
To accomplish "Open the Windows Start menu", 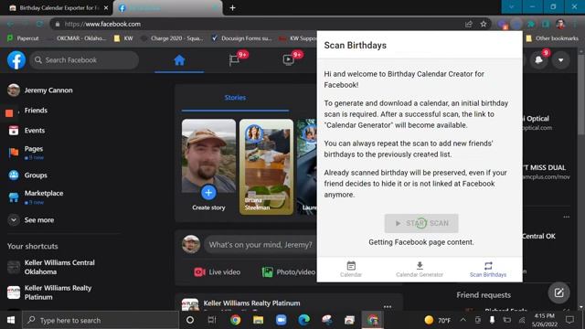I will coord(11,320).
